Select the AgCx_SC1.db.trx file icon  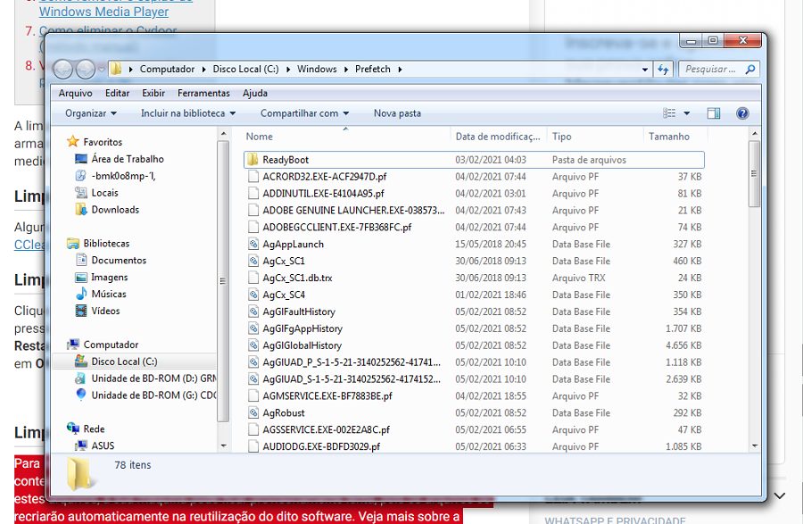click(253, 279)
